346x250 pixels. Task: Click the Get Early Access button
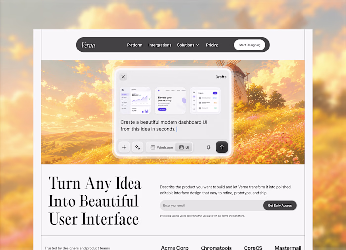(x=280, y=205)
